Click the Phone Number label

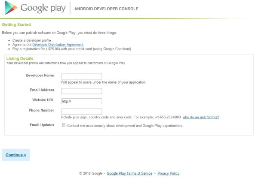[x=41, y=110]
